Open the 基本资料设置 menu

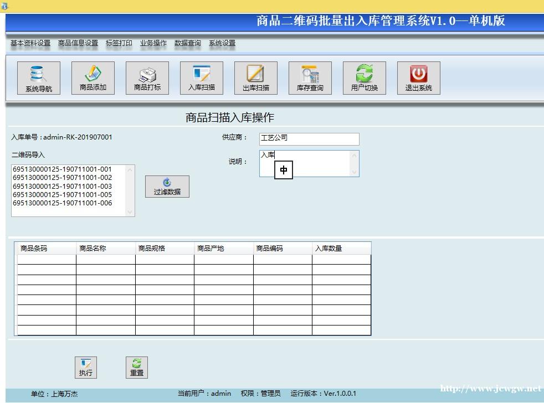click(x=30, y=43)
